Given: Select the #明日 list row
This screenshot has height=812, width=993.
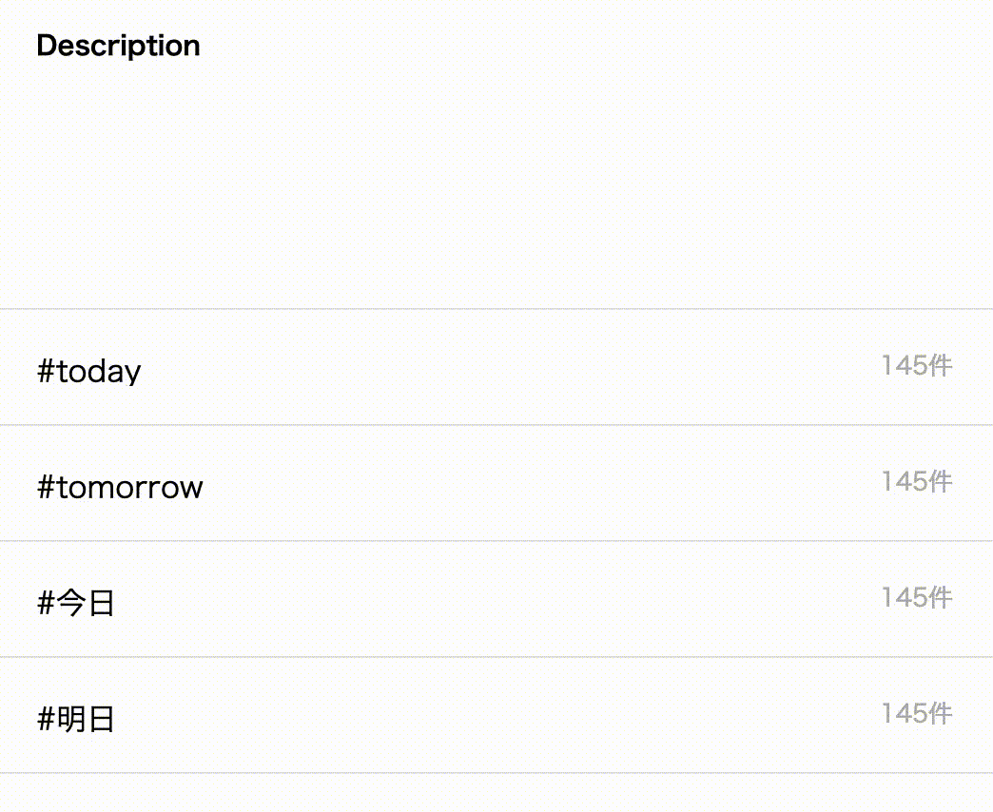Looking at the screenshot, I should click(x=495, y=714).
